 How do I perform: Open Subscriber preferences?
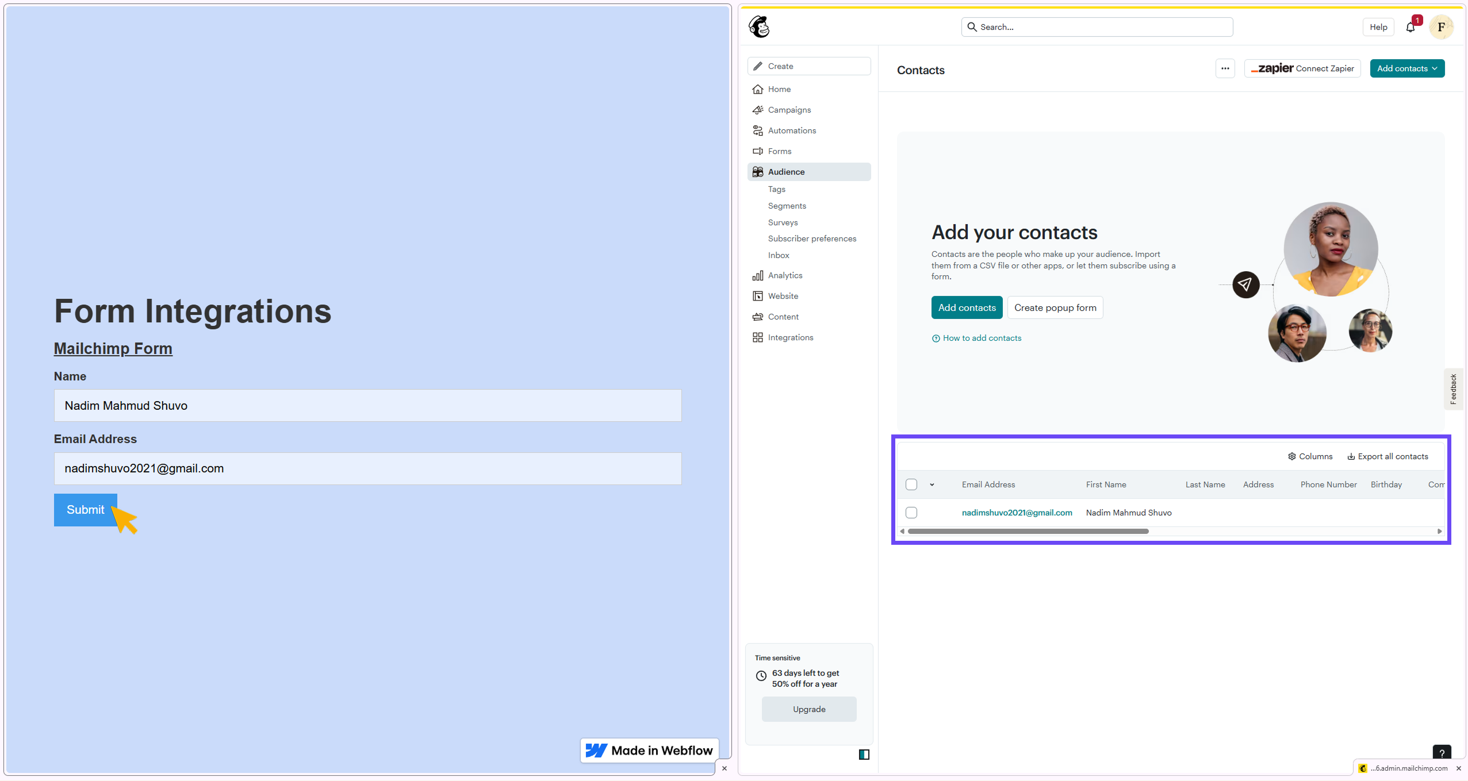pyautogui.click(x=811, y=238)
